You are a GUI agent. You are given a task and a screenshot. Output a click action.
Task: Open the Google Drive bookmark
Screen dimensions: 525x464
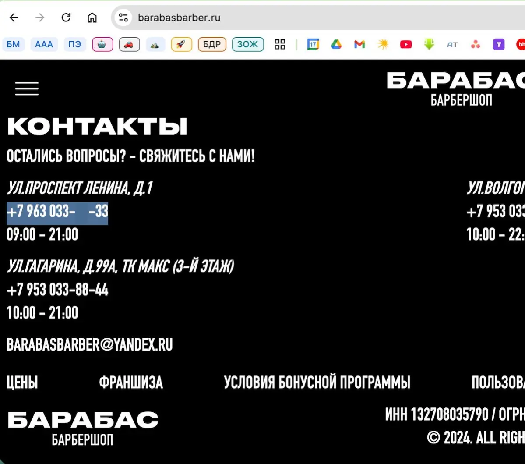point(336,44)
